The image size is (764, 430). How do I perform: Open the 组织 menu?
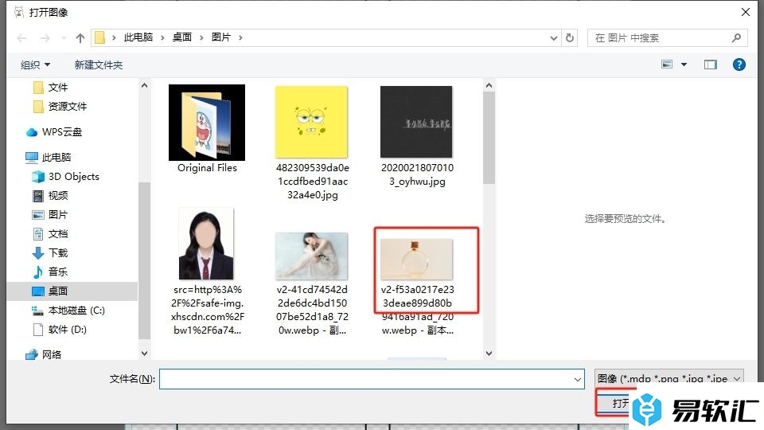click(35, 64)
